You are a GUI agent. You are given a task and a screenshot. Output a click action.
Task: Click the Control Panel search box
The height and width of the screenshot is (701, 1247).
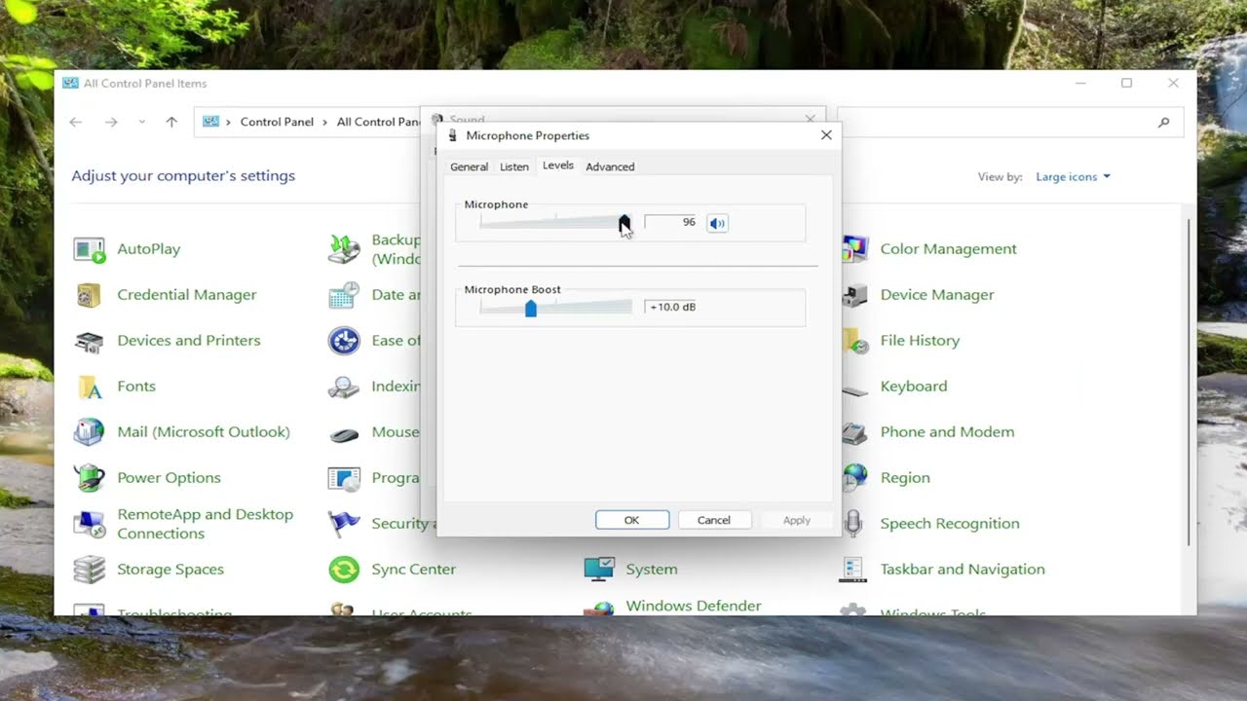click(x=1010, y=123)
